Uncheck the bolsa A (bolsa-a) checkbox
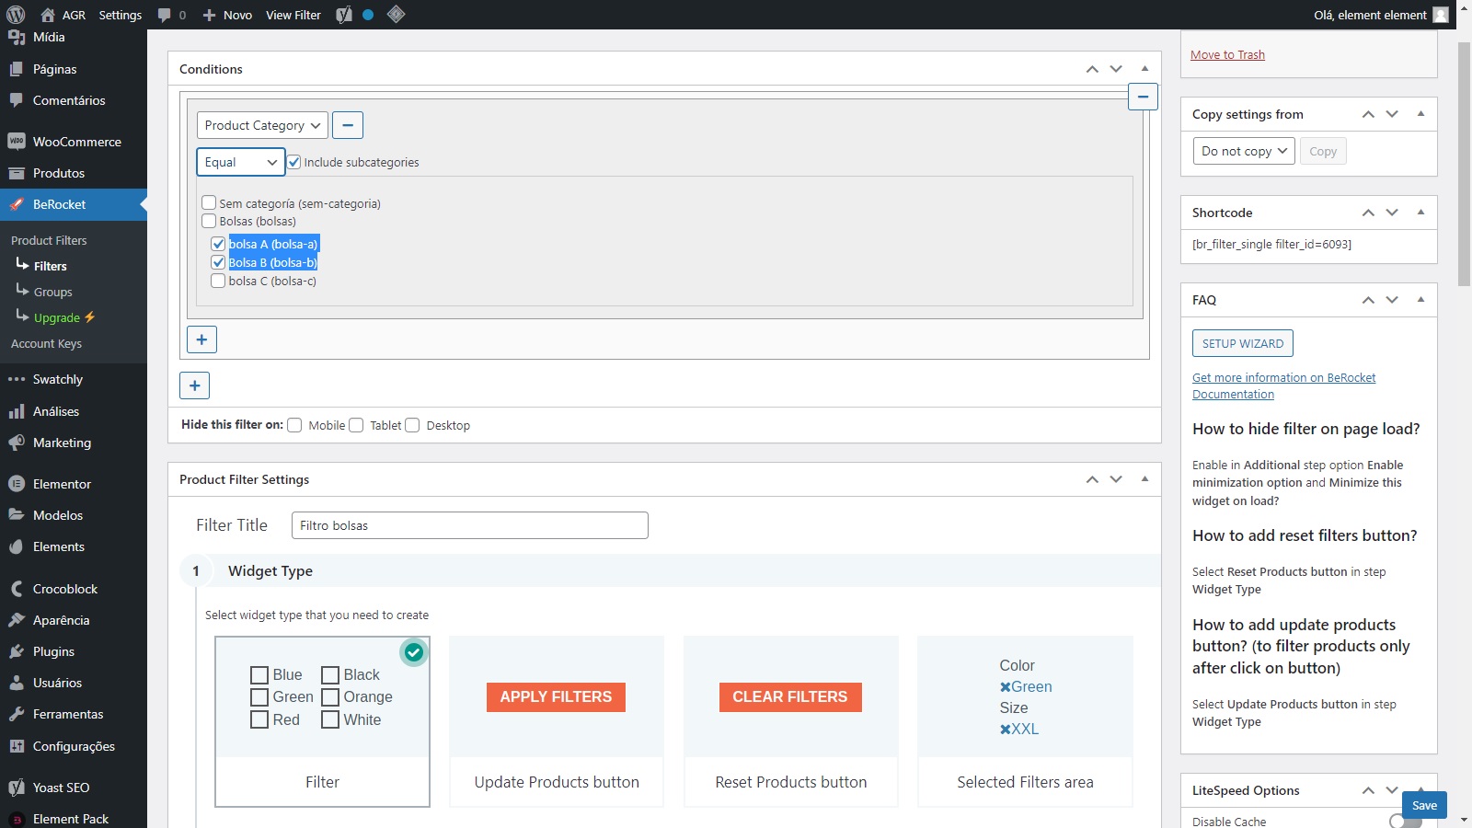Viewport: 1472px width, 828px height. (x=218, y=244)
